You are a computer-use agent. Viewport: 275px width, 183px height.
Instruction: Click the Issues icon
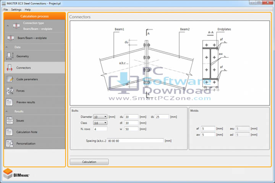coord(10,120)
